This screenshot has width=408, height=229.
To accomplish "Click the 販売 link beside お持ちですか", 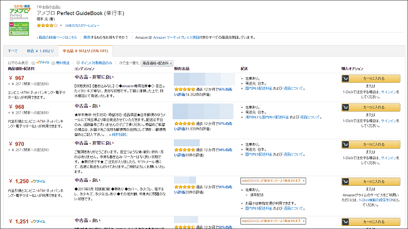I will tap(87, 38).
